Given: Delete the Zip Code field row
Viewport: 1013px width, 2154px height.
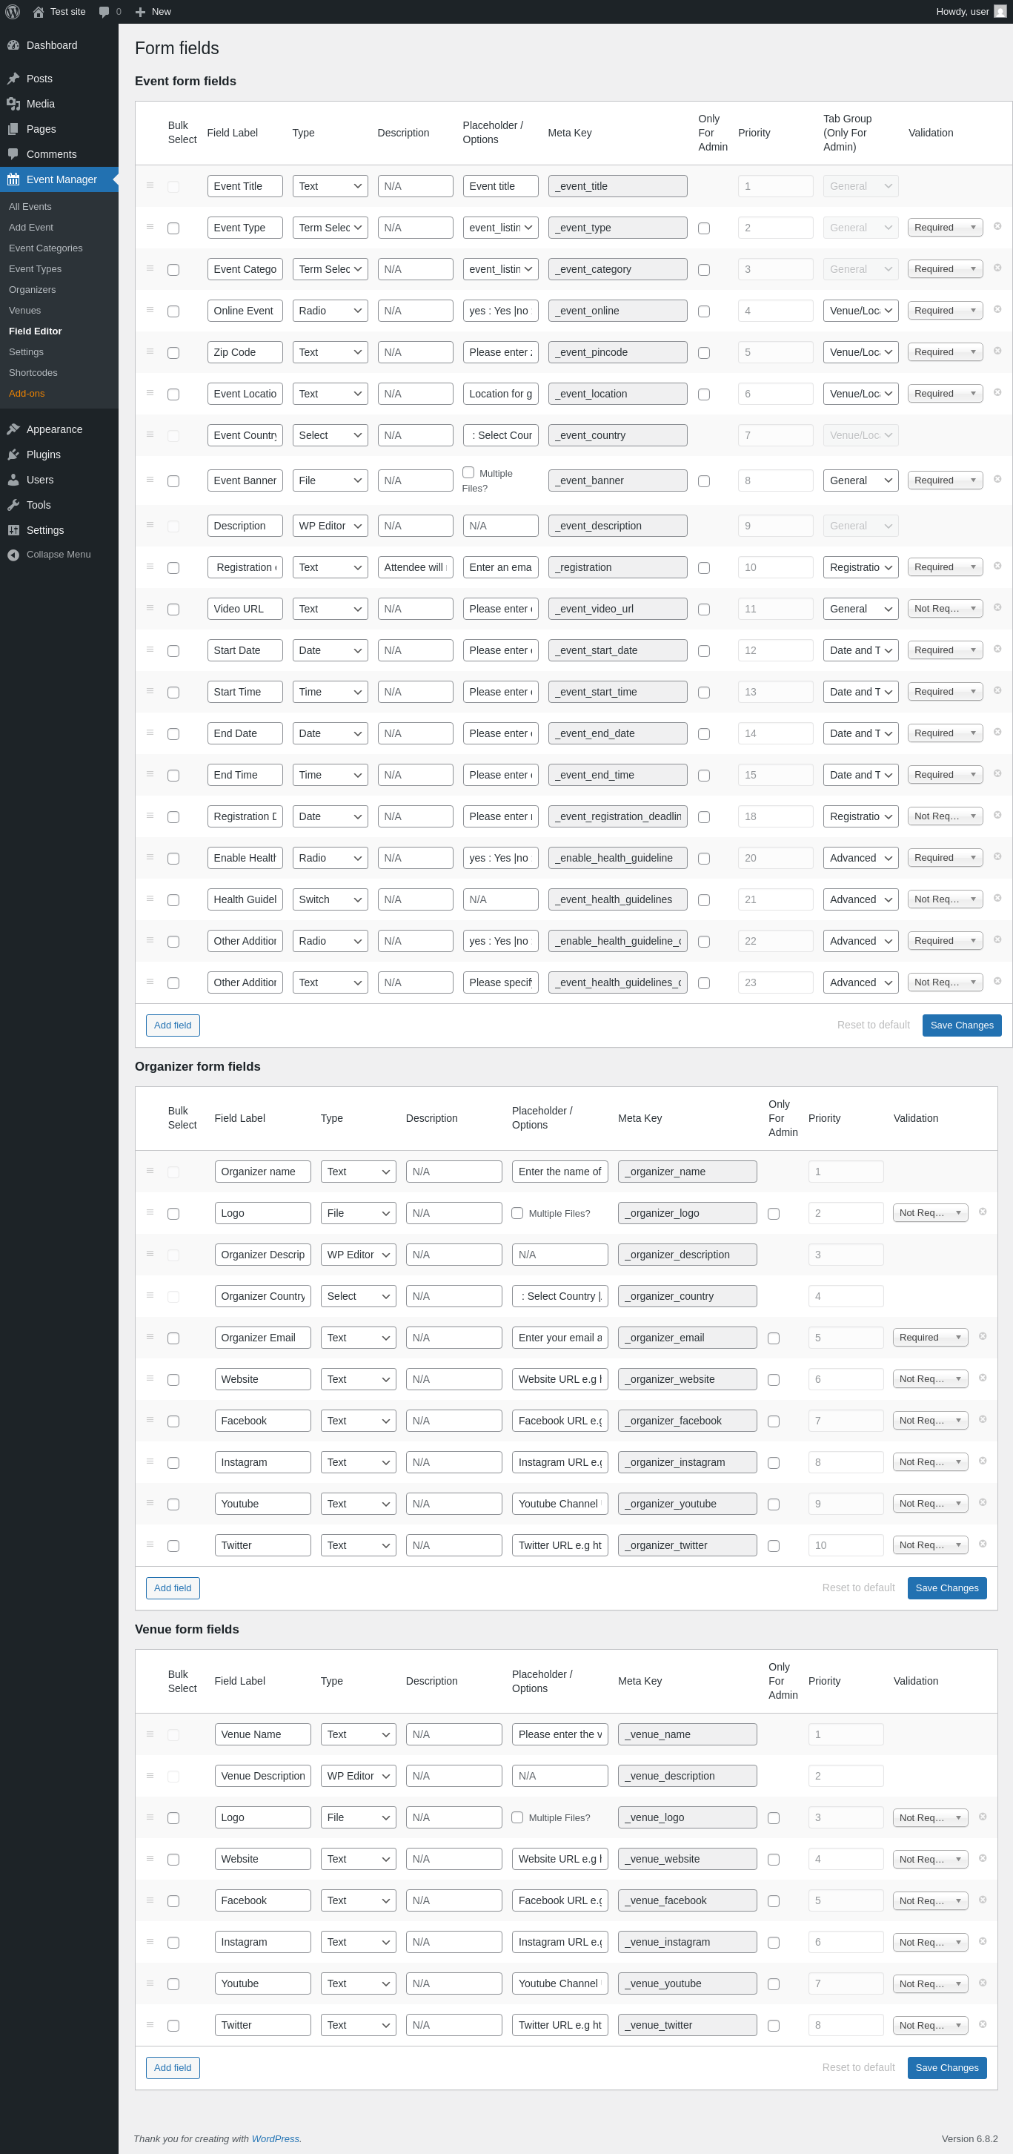Looking at the screenshot, I should 997,351.
